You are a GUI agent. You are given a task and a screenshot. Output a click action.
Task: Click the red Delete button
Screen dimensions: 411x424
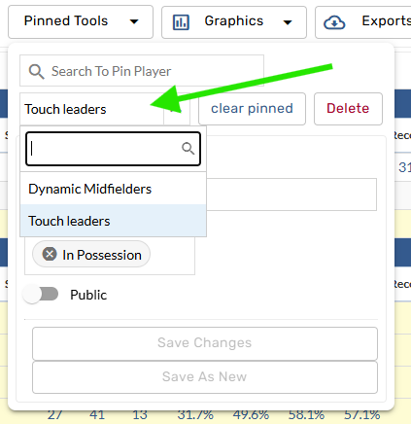coord(348,109)
